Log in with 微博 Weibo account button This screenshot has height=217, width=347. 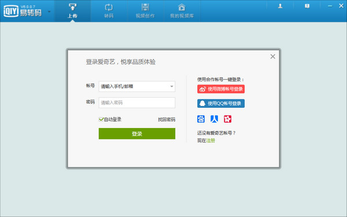[x=221, y=89]
